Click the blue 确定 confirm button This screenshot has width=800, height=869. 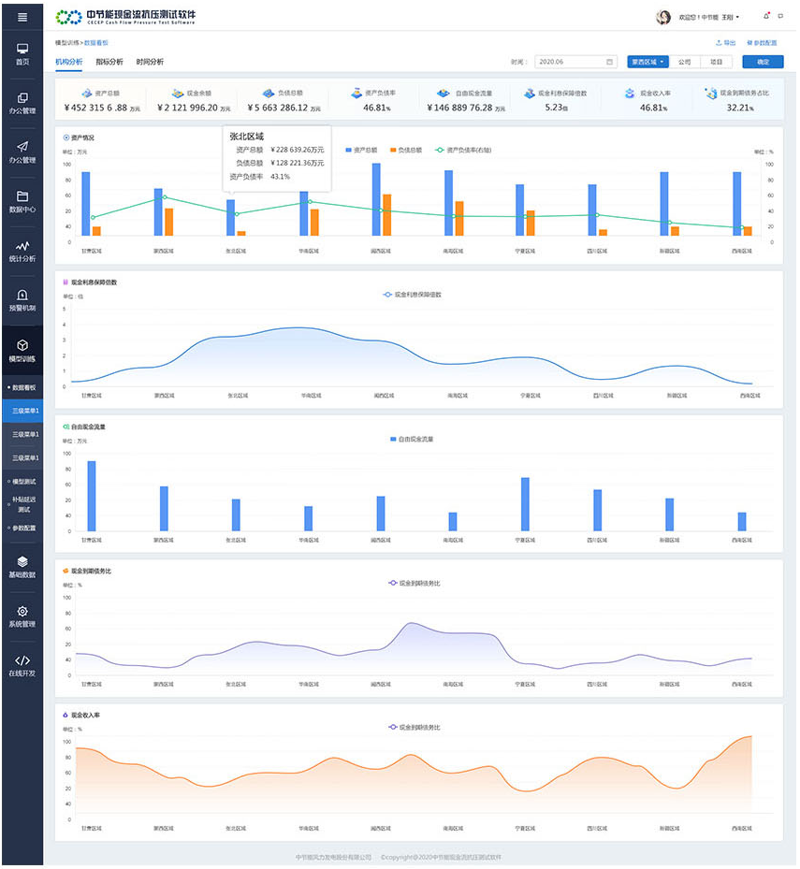tap(763, 62)
